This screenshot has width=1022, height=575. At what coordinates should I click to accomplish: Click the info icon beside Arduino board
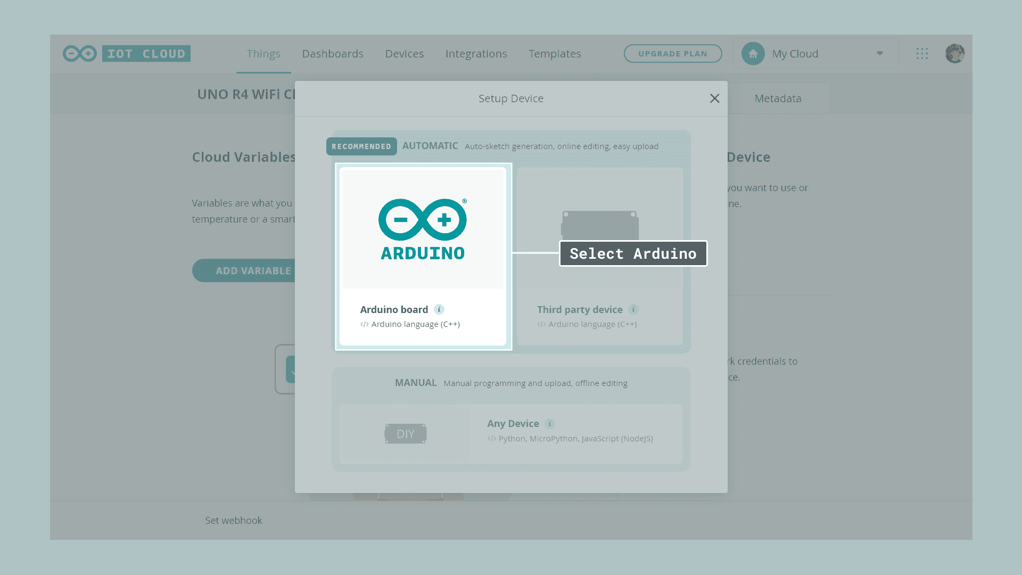click(x=439, y=309)
